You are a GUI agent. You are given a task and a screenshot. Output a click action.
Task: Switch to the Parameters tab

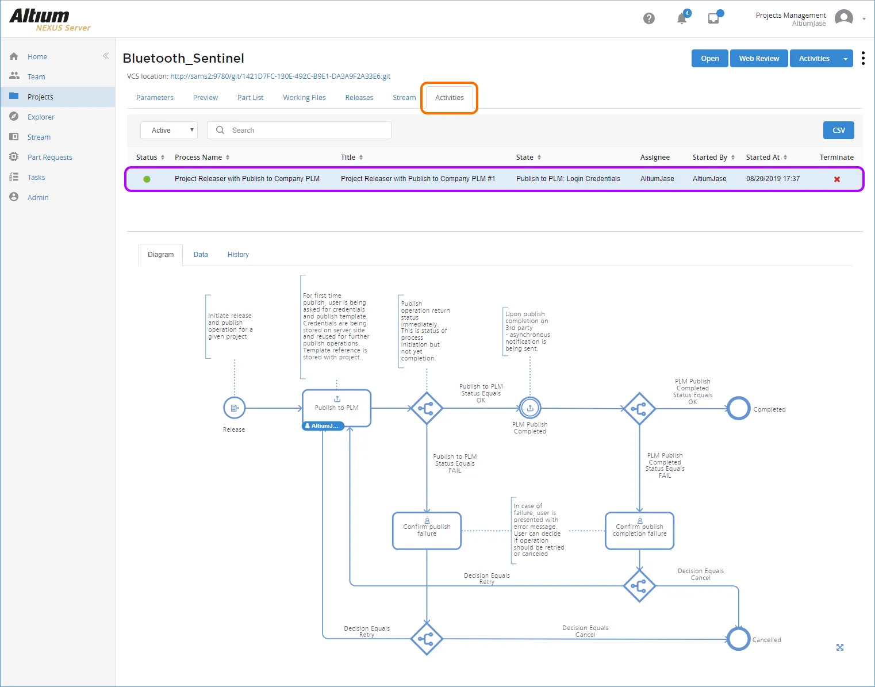(x=155, y=98)
